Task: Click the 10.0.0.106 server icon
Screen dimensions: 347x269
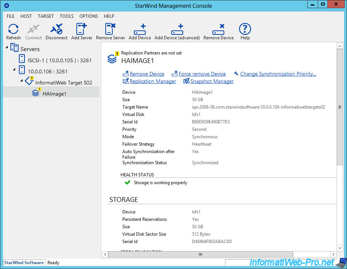Action: tap(22, 70)
